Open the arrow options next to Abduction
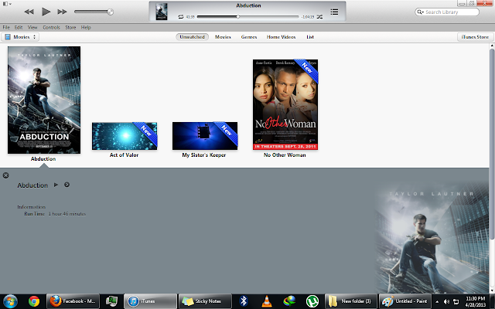Image resolution: width=495 pixels, height=309 pixels. tap(67, 185)
